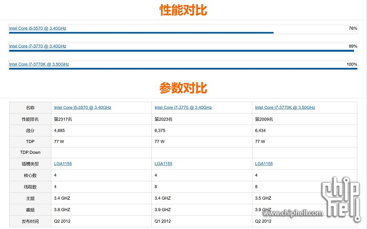Click the orange 参数对比 heading
The image size is (367, 229).
tap(183, 87)
